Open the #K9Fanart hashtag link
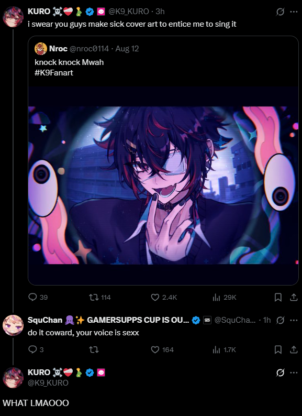 [54, 73]
